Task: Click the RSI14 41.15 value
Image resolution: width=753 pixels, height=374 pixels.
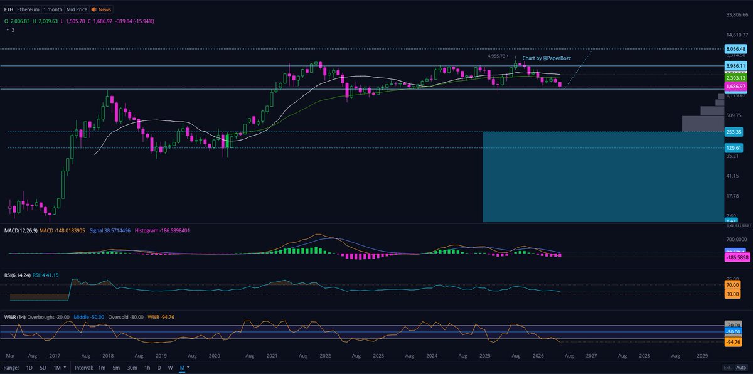Action: click(46, 275)
